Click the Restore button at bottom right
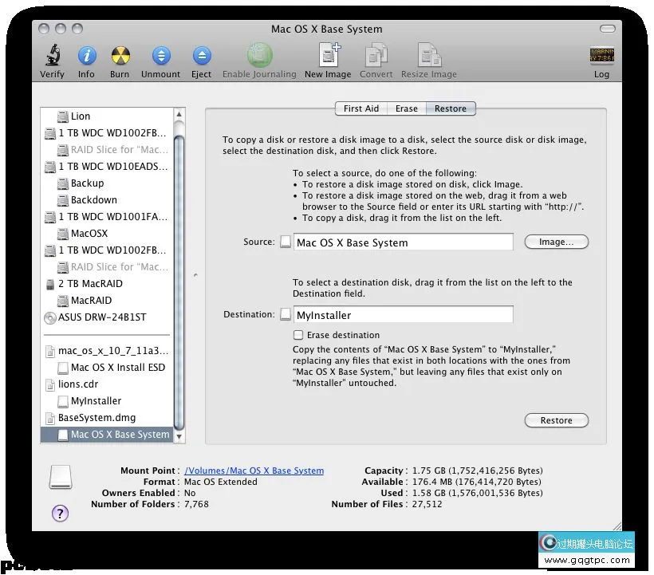Screen dimensions: 654x575 556,420
